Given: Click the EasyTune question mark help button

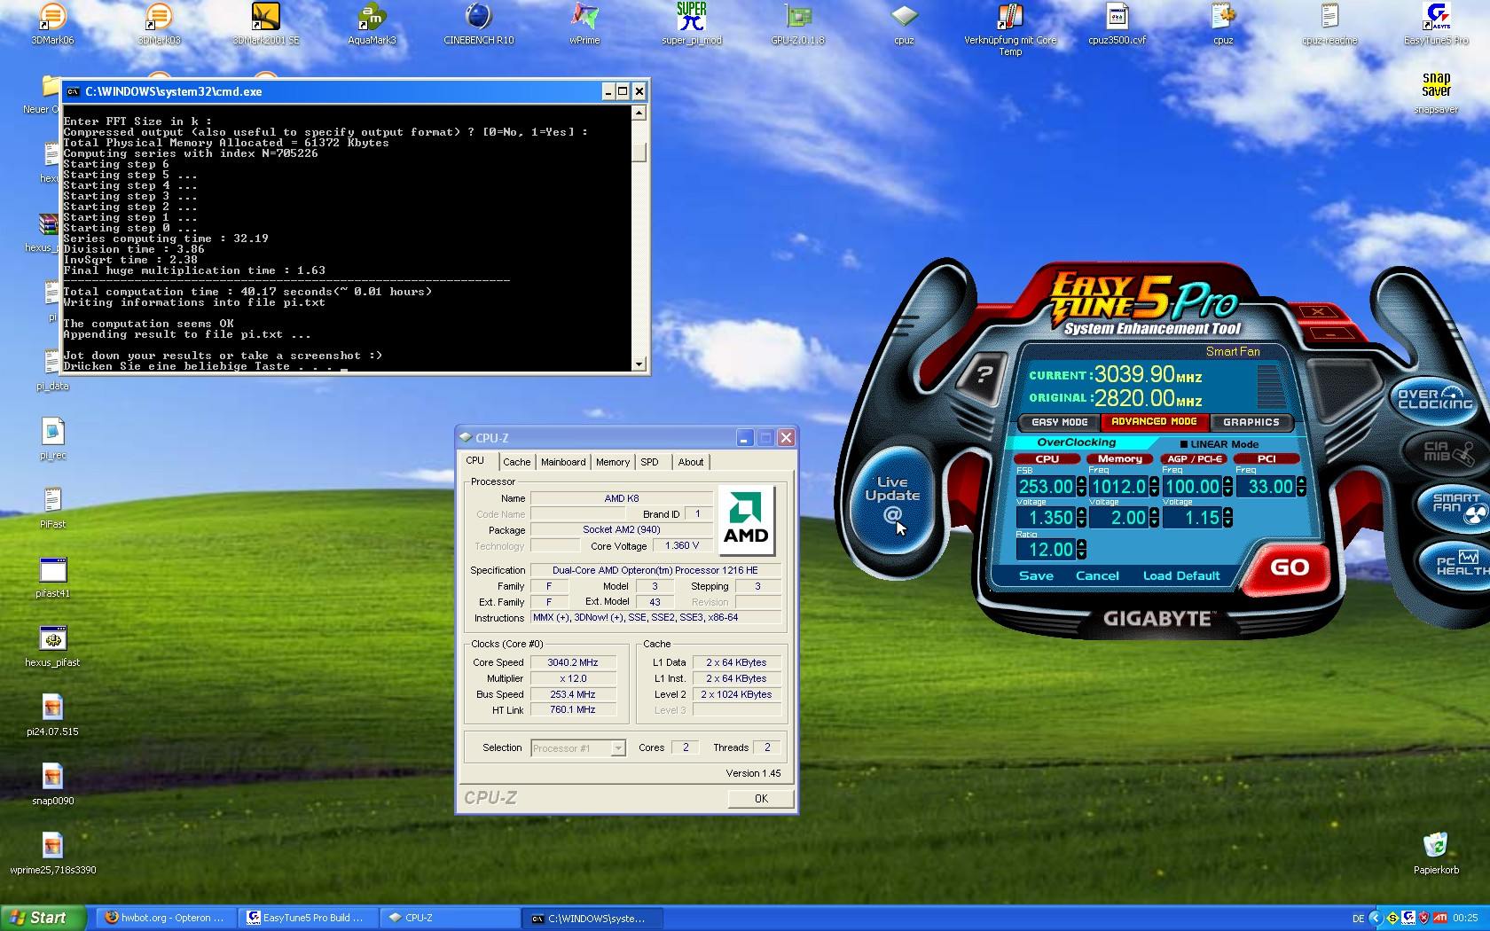Looking at the screenshot, I should (x=983, y=374).
